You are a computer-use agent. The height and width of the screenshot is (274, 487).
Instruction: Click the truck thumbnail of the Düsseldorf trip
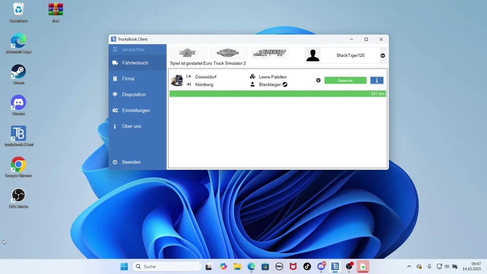(177, 80)
